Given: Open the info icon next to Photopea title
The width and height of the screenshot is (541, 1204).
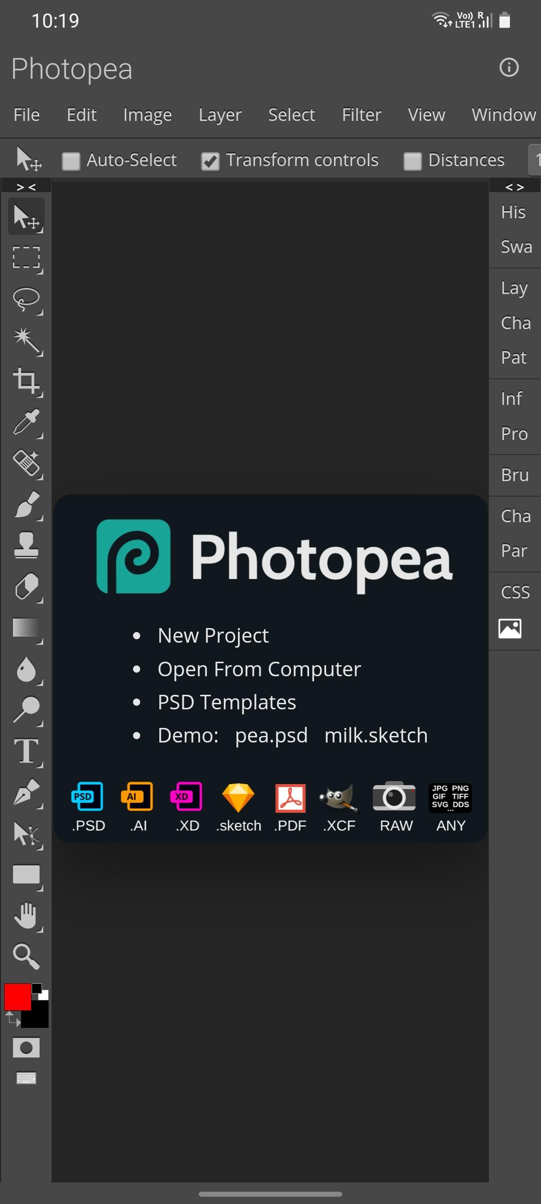Looking at the screenshot, I should click(x=509, y=67).
